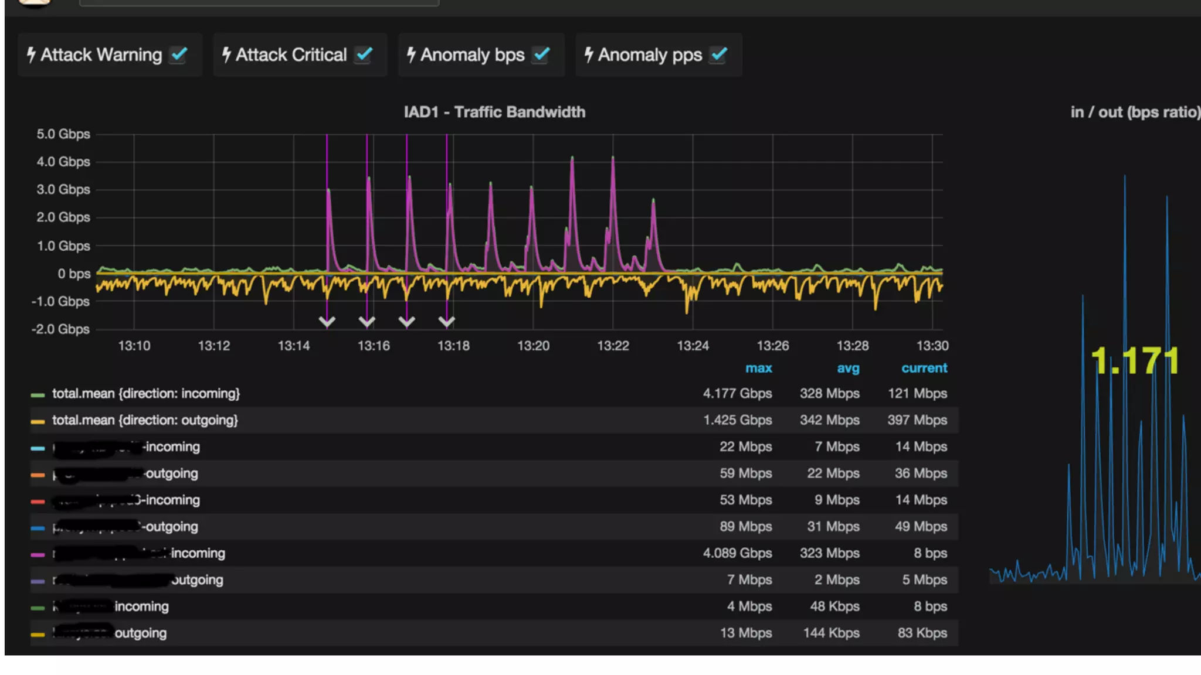Open the IAD1 - Traffic Bandwidth panel menu

(494, 112)
